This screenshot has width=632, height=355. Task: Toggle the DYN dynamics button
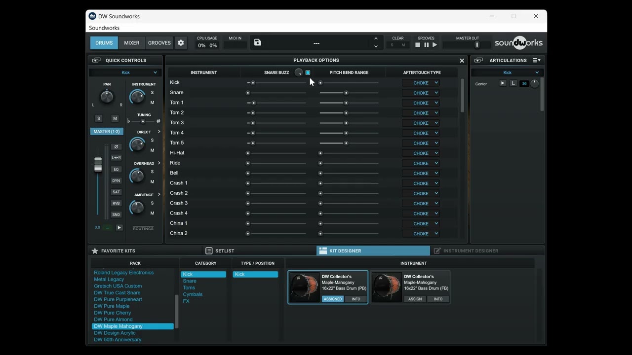[116, 180]
